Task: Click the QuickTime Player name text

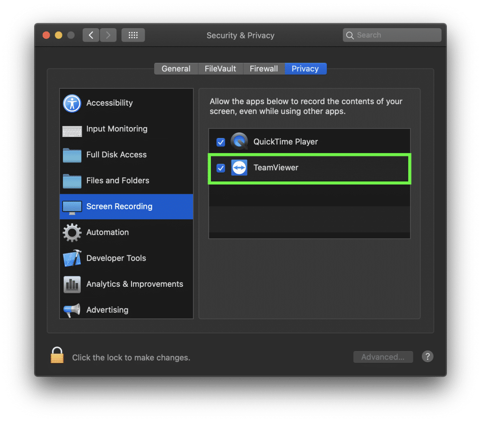Action: click(286, 142)
